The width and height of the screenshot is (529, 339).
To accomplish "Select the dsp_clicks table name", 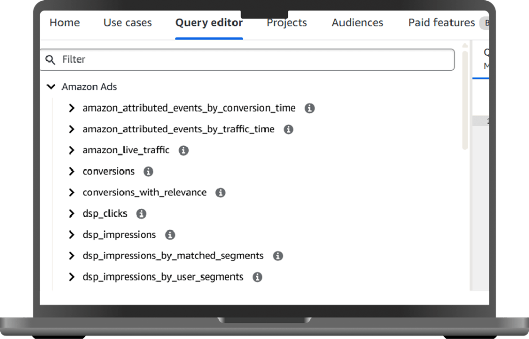I will pos(104,214).
